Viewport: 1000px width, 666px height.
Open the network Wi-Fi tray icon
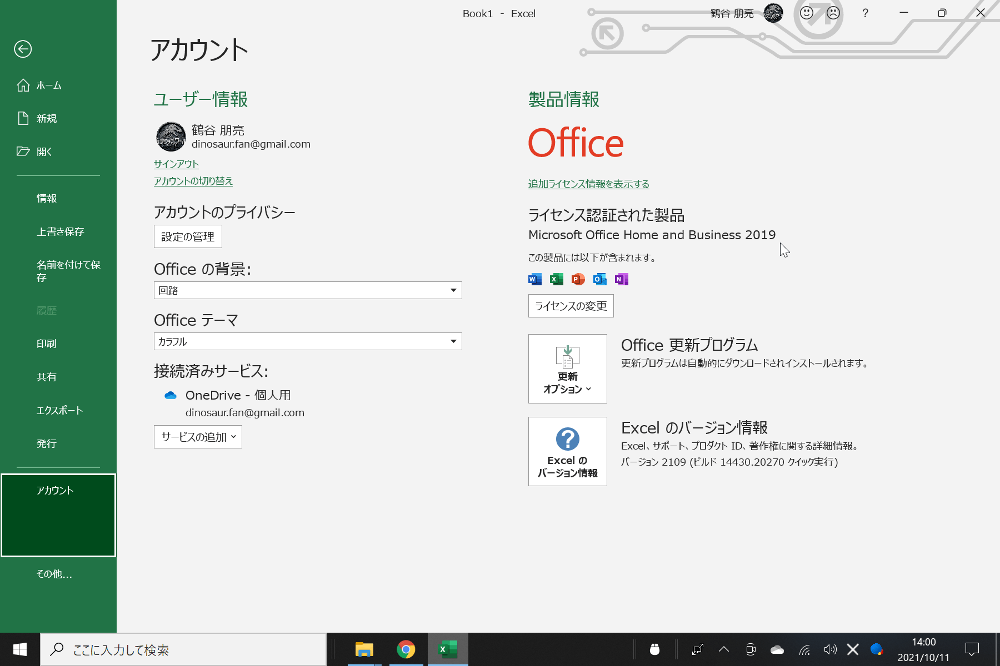tap(804, 649)
